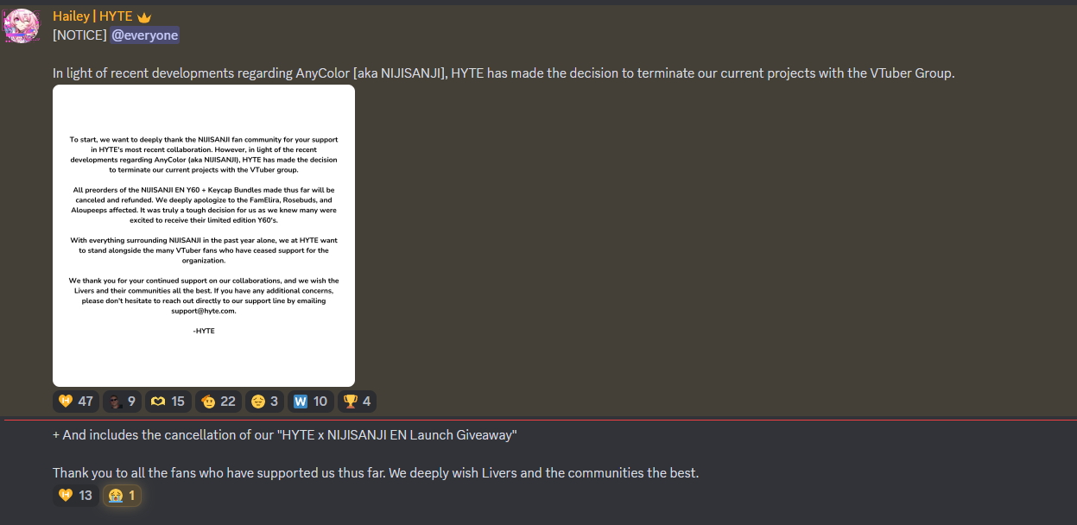This screenshot has width=1077, height=525.
Task: Click the "Thank you to all the fans" line
Action: click(x=376, y=473)
